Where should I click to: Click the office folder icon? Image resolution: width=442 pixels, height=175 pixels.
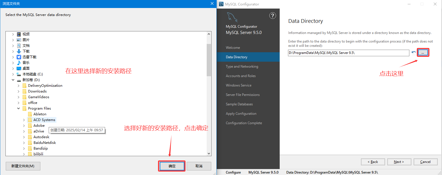(24, 103)
